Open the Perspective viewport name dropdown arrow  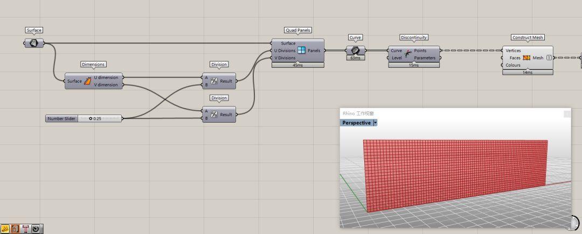pyautogui.click(x=375, y=123)
